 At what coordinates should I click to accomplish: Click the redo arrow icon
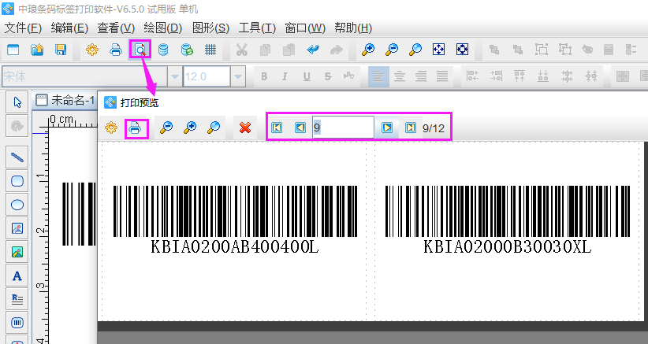click(x=337, y=50)
